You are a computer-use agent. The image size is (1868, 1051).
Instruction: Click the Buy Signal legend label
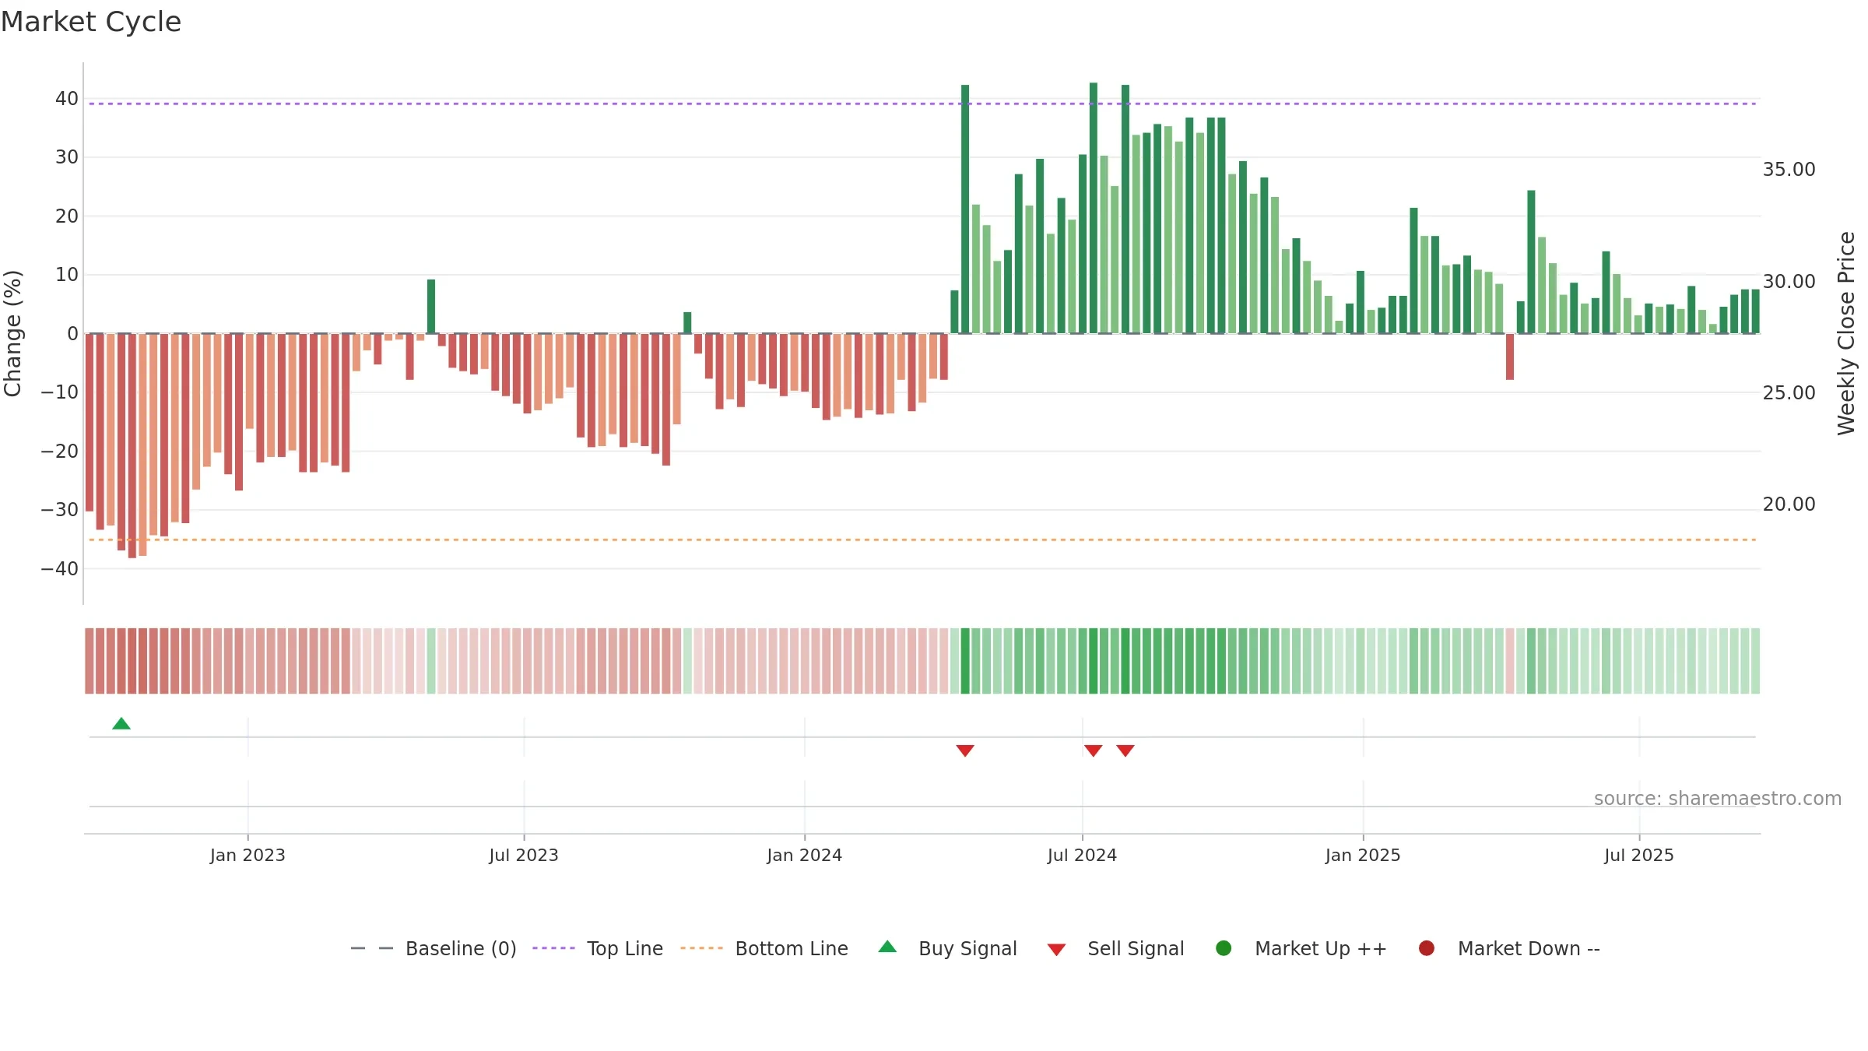967,948
